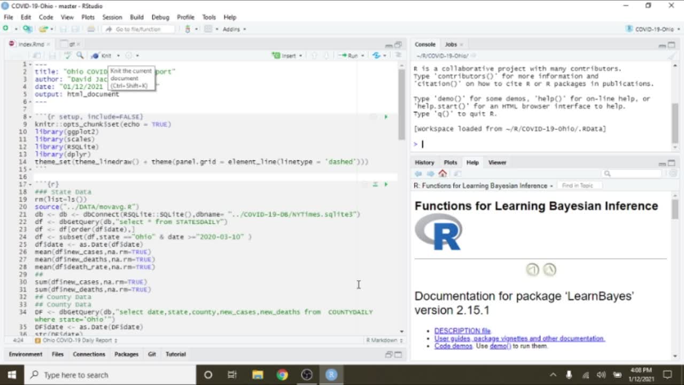Screen dimensions: 684x385
Task: Collapse the YAML header fold arrow
Action: coord(29,64)
